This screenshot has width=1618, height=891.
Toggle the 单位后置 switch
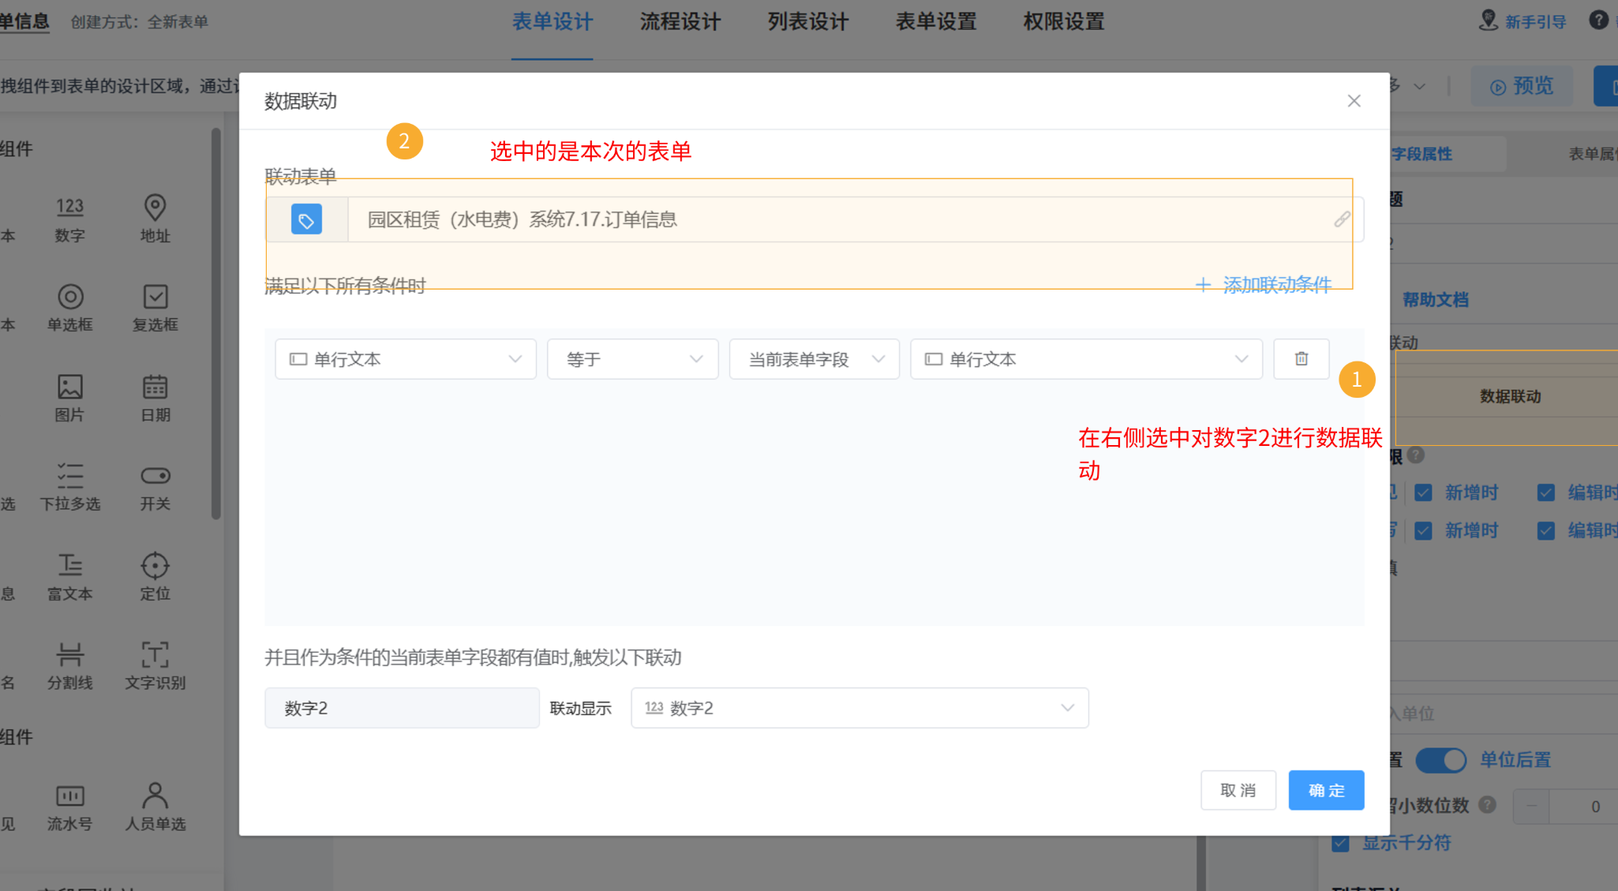[x=1440, y=760]
